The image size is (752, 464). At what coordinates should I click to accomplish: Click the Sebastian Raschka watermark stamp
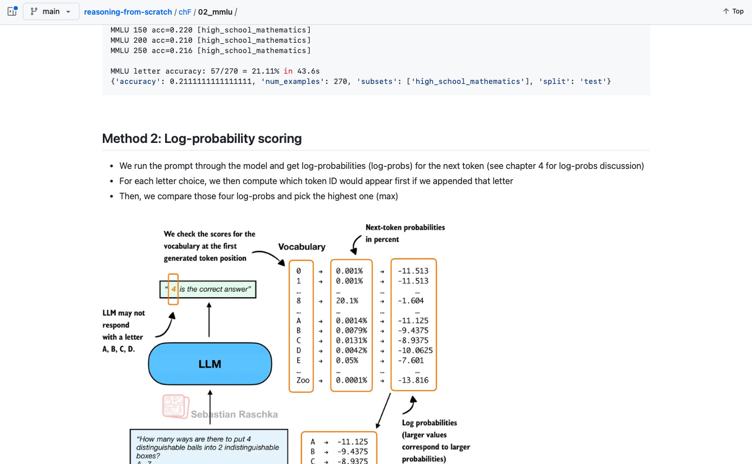[174, 406]
